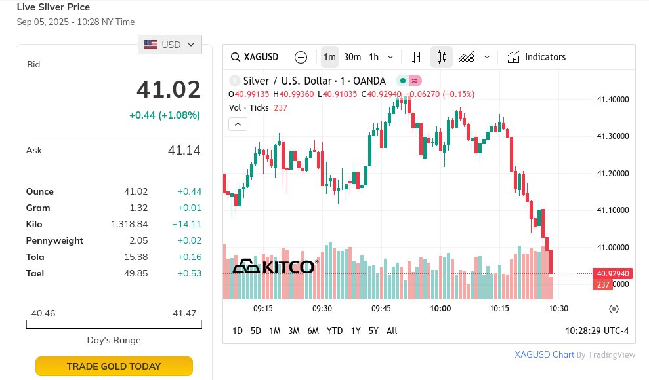Select the Area chart style icon
This screenshot has width=649, height=380.
tap(466, 57)
